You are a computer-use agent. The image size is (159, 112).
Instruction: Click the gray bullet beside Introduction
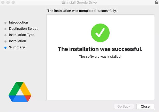[5, 23]
